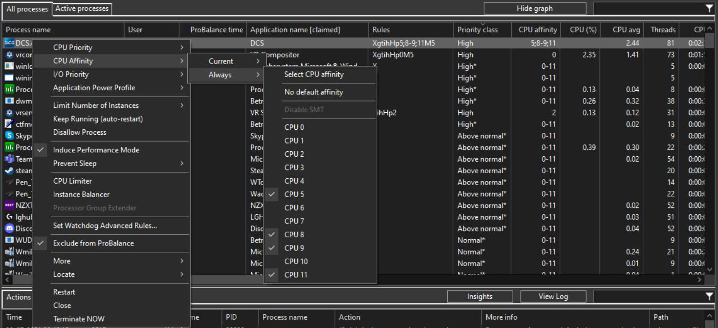The image size is (718, 328).
Task: Choose Set Watchdog Advanced Rules
Action: (x=111, y=225)
